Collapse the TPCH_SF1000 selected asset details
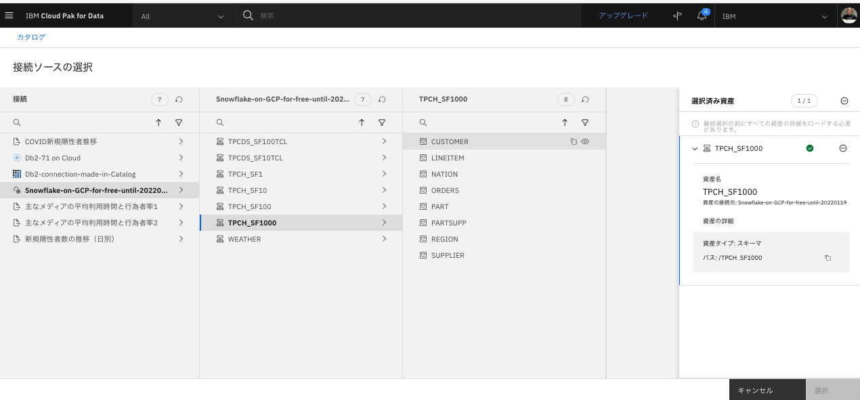 point(695,148)
